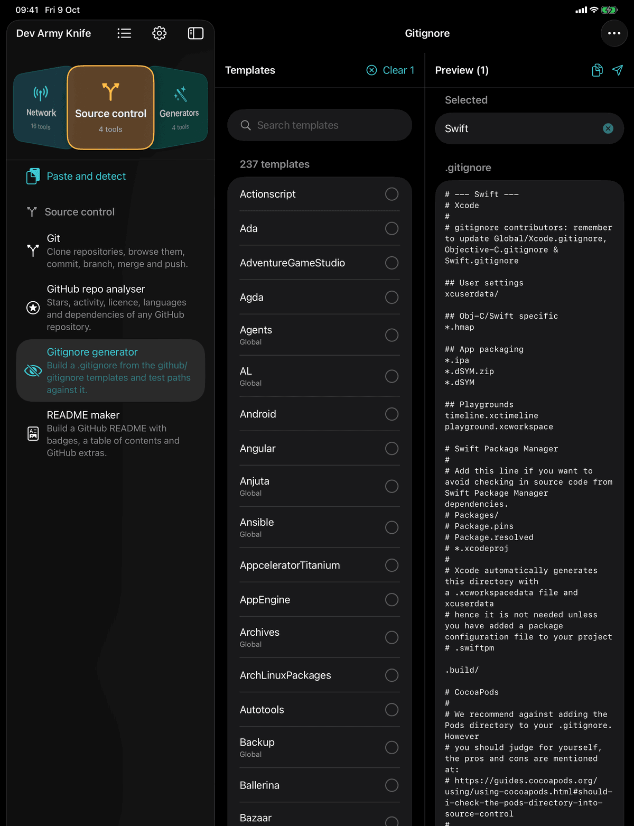Remove the Swift selected template
This screenshot has width=634, height=826.
(x=608, y=128)
